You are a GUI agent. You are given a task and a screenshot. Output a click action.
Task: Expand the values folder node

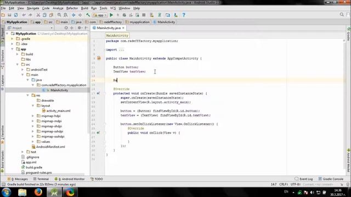(33, 142)
